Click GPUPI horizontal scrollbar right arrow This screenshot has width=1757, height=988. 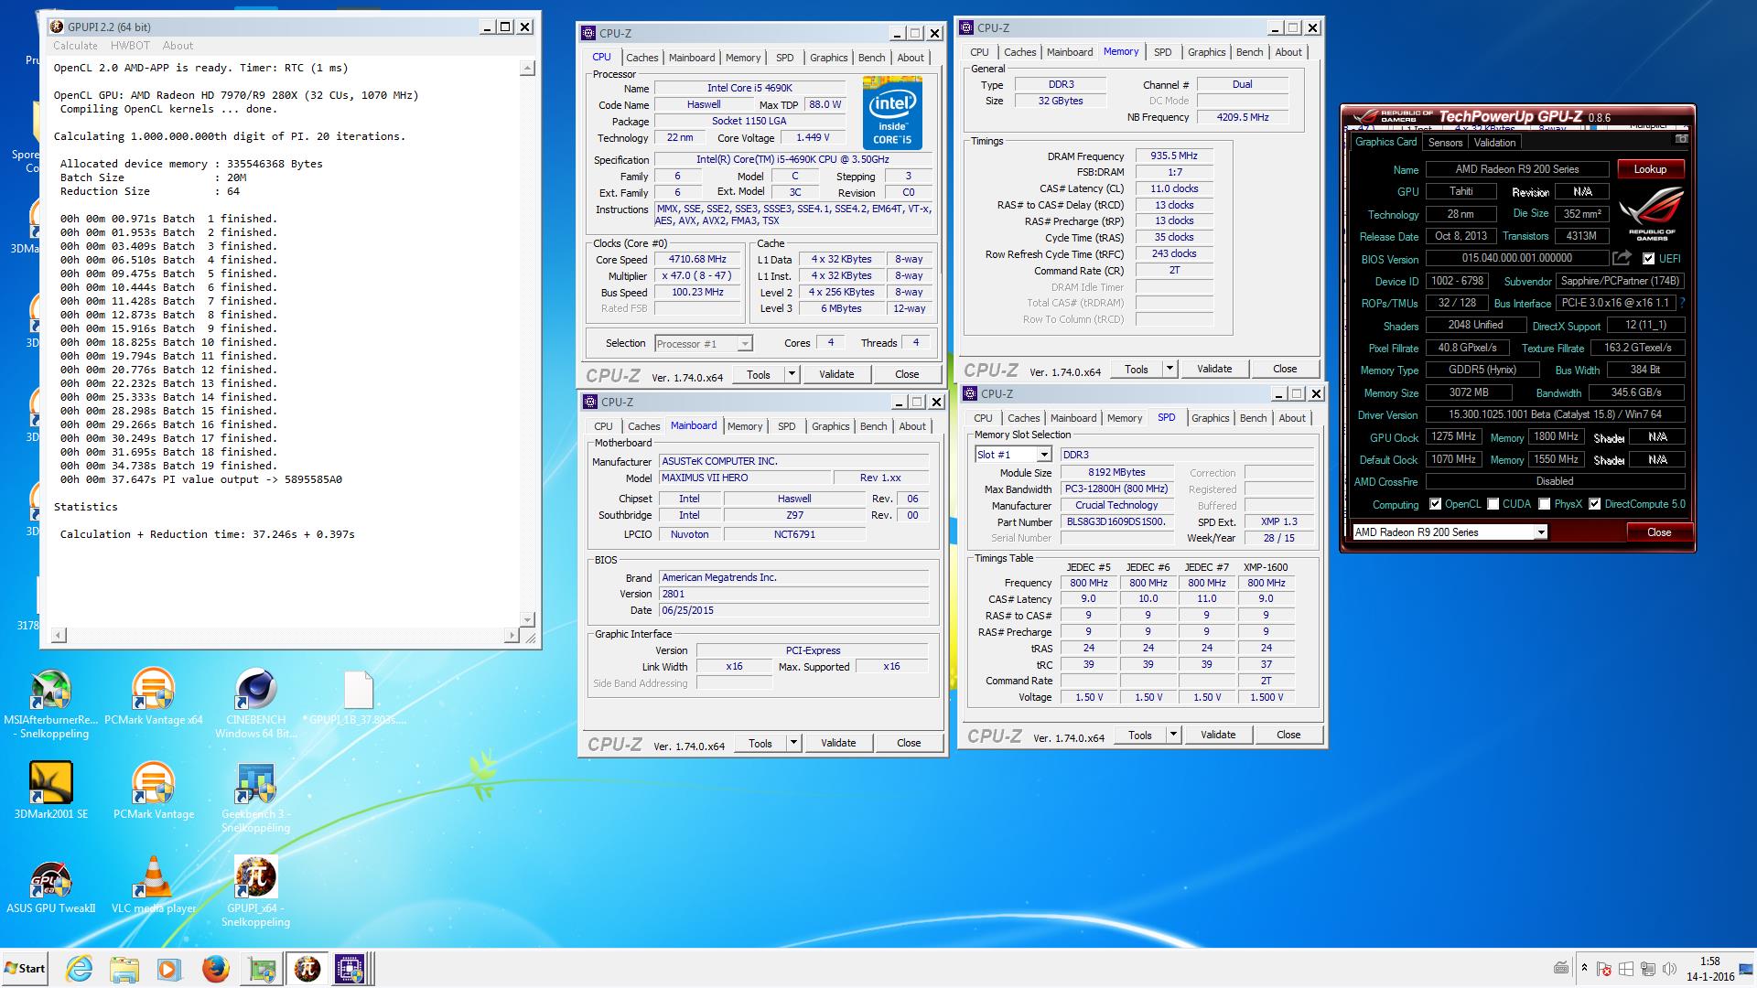coord(512,635)
